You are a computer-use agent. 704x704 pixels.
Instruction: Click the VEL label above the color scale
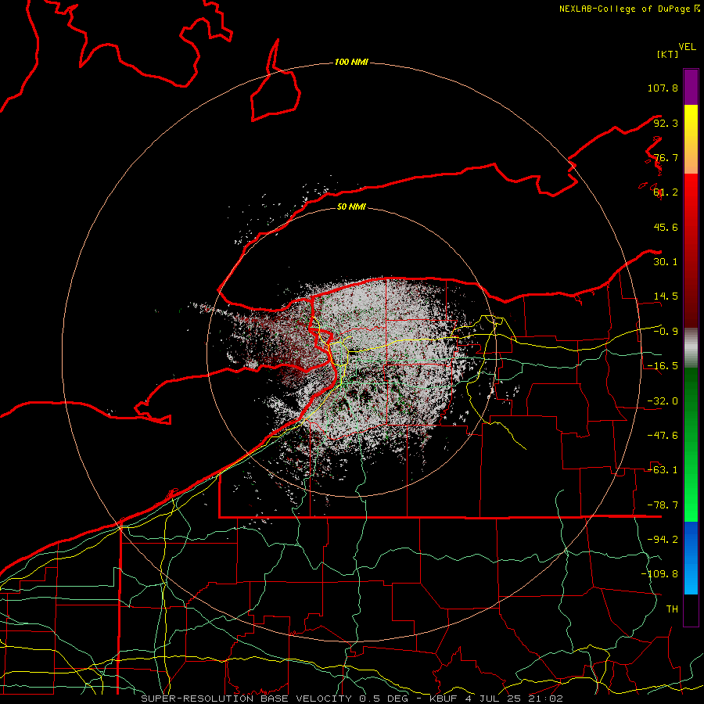coord(687,47)
